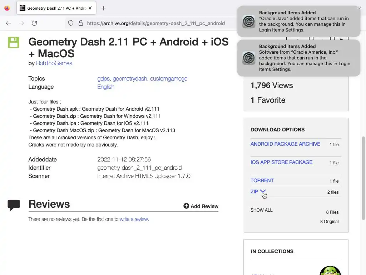This screenshot has width=366, height=275.
Task: Open the tracking protection shield icon
Action: point(71,23)
